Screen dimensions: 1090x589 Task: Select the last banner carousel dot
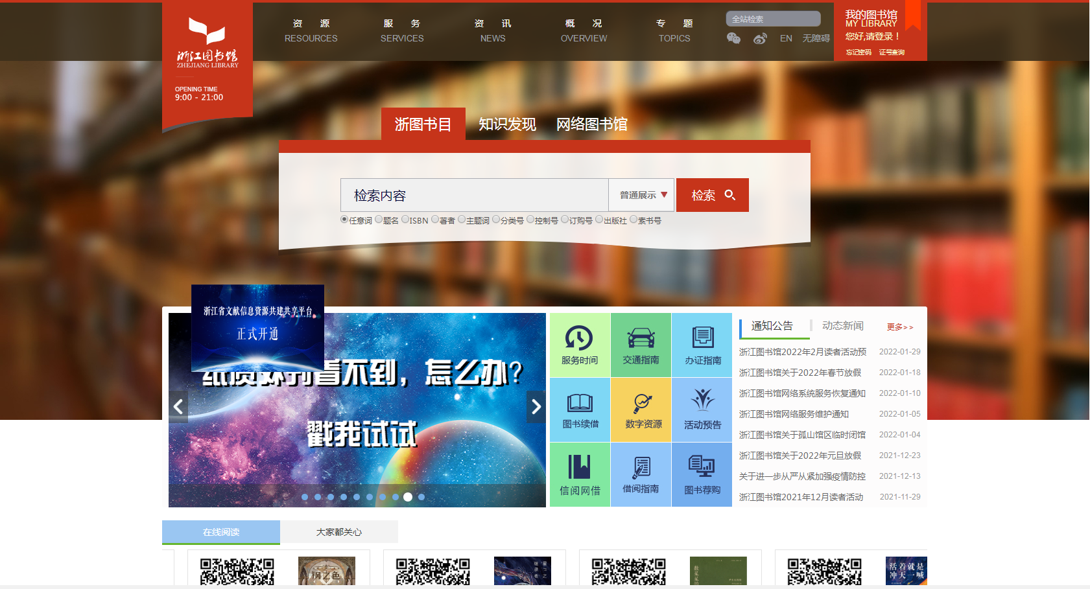[x=421, y=497]
